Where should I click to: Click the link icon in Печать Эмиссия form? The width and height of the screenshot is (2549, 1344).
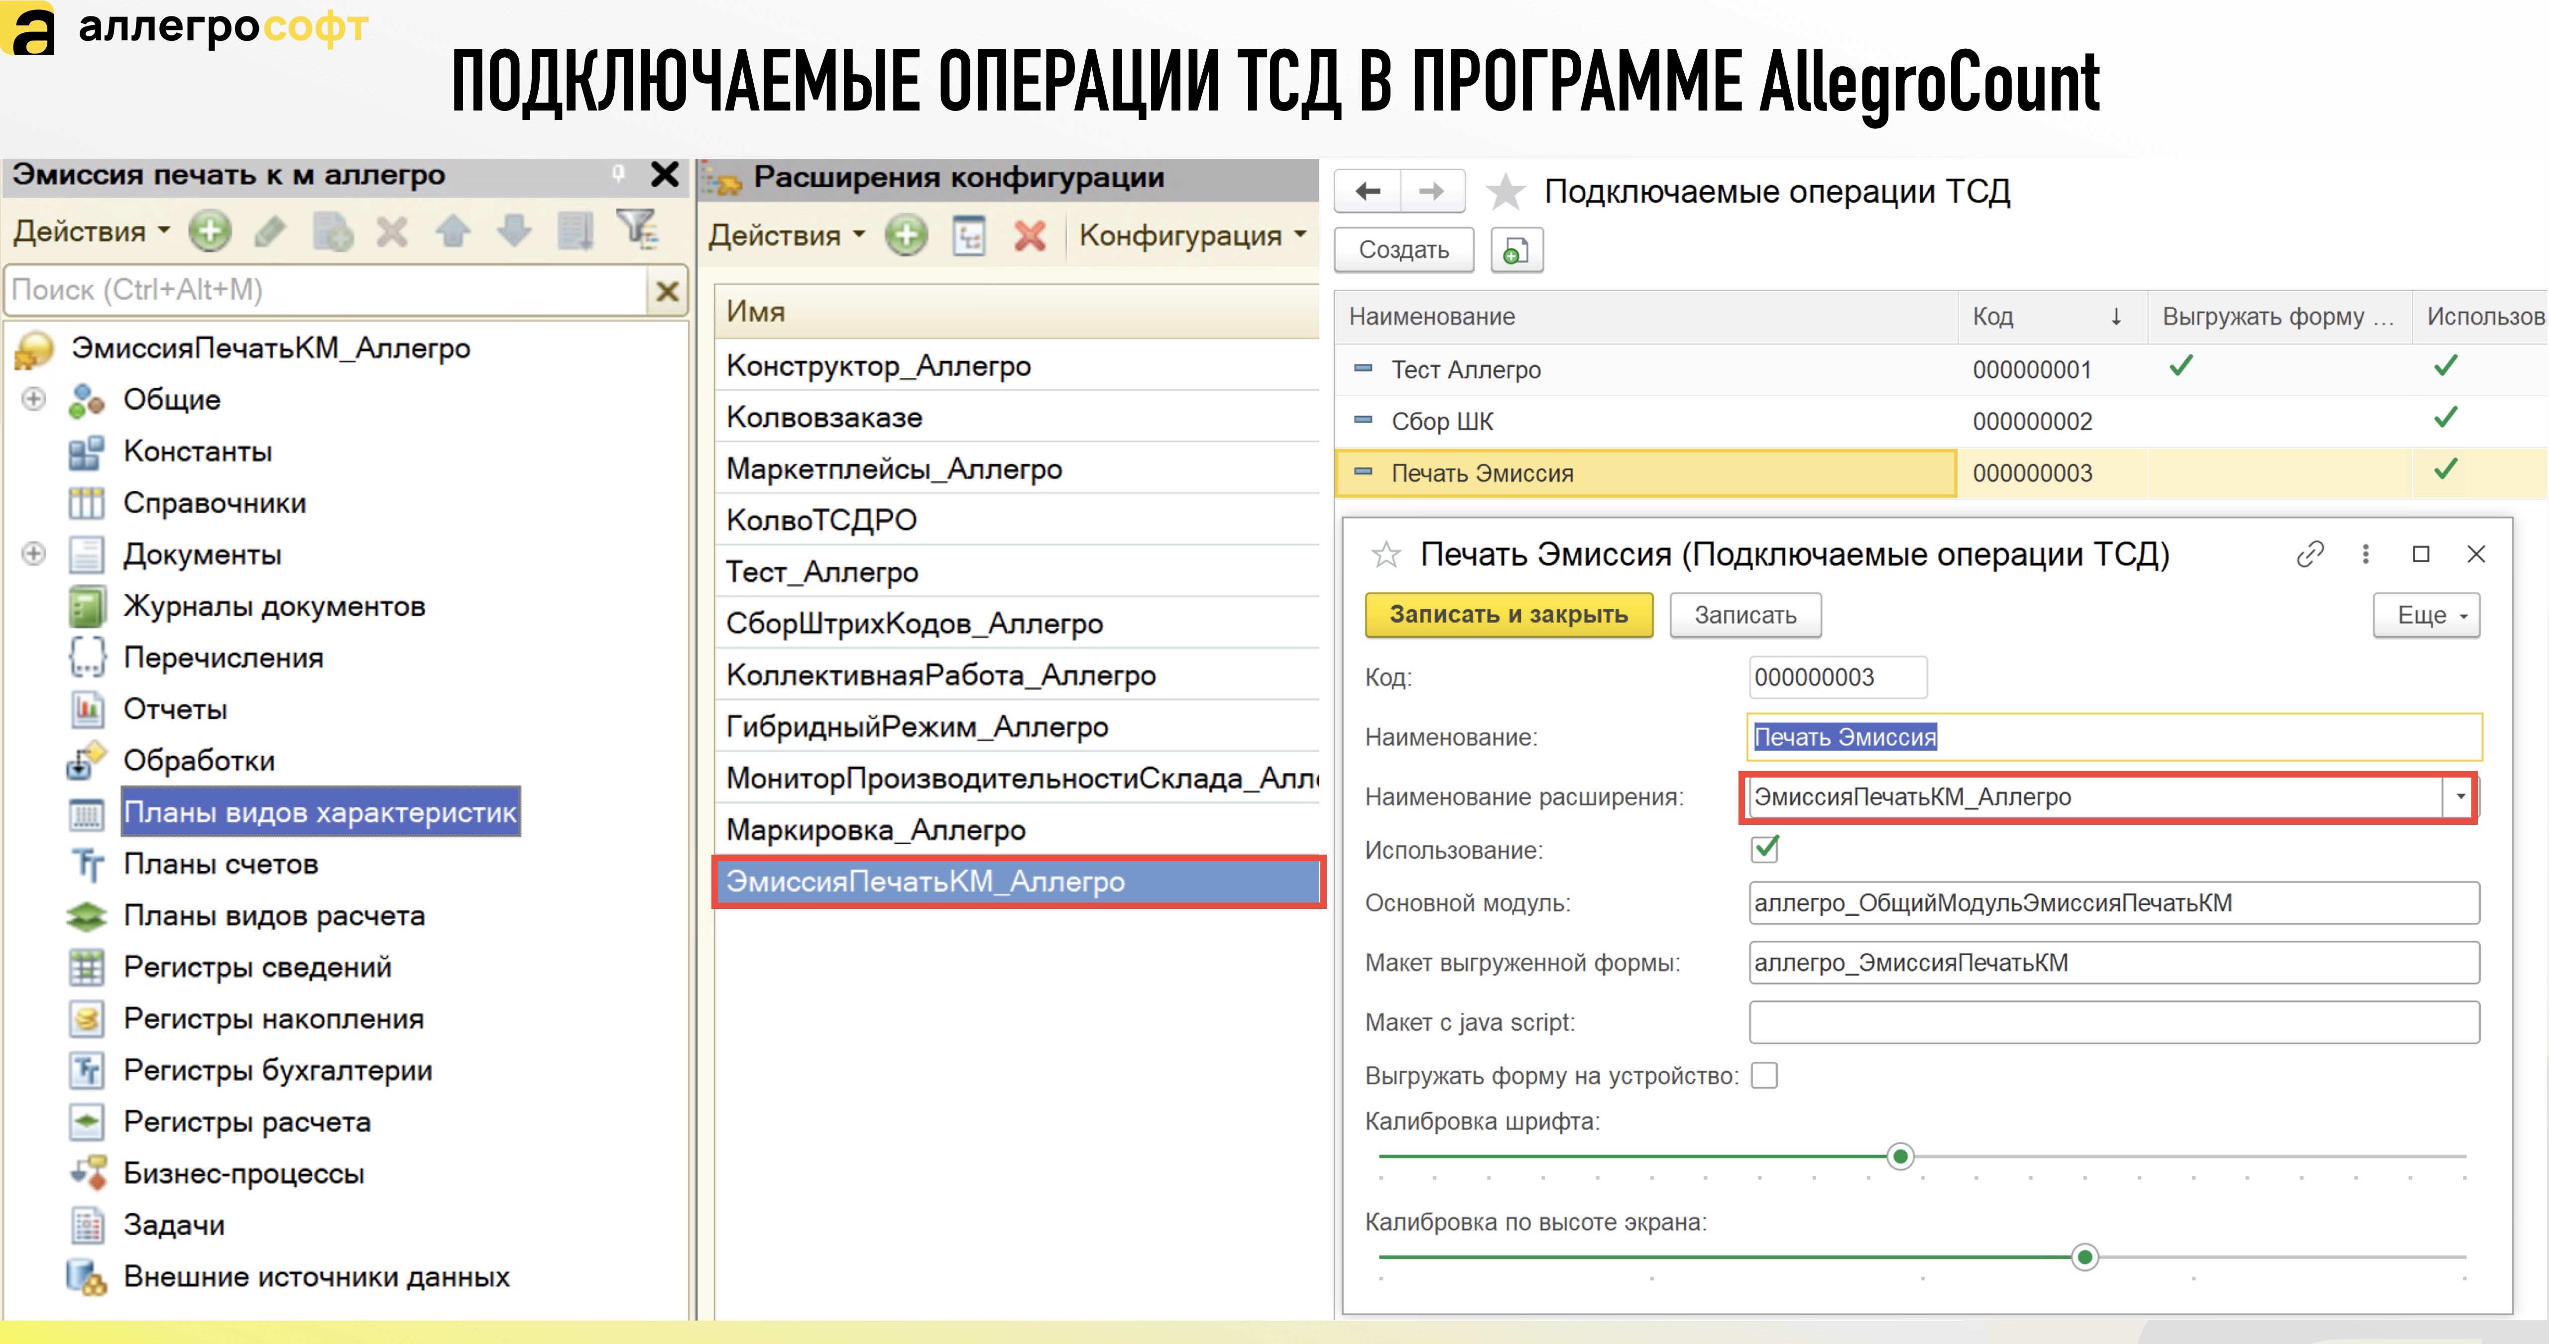click(x=2310, y=554)
